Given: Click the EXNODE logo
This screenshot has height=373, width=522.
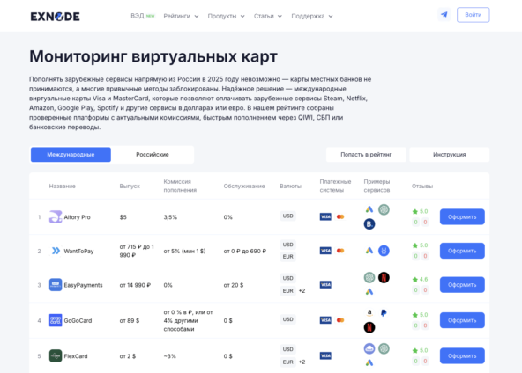Looking at the screenshot, I should [56, 17].
